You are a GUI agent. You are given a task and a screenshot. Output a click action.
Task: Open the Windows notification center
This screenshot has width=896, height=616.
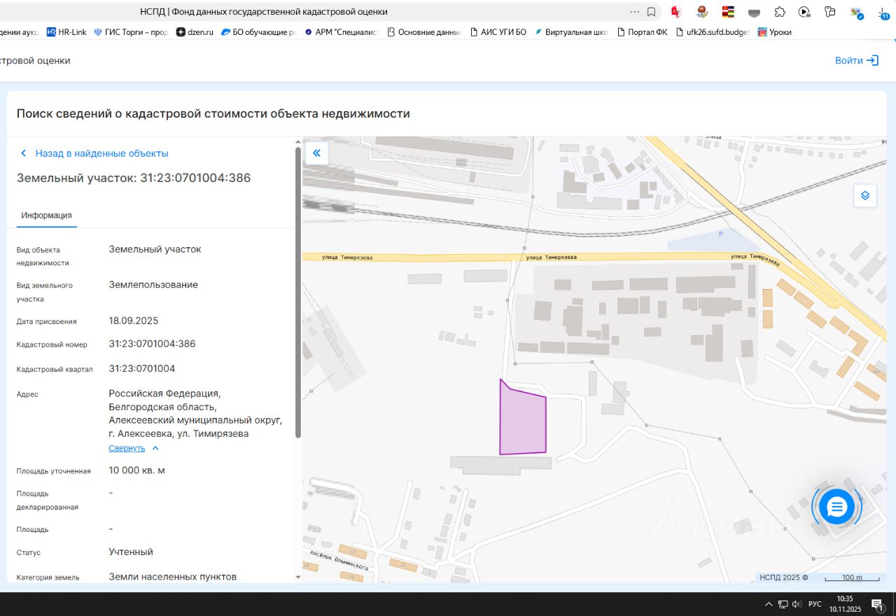pyautogui.click(x=877, y=604)
